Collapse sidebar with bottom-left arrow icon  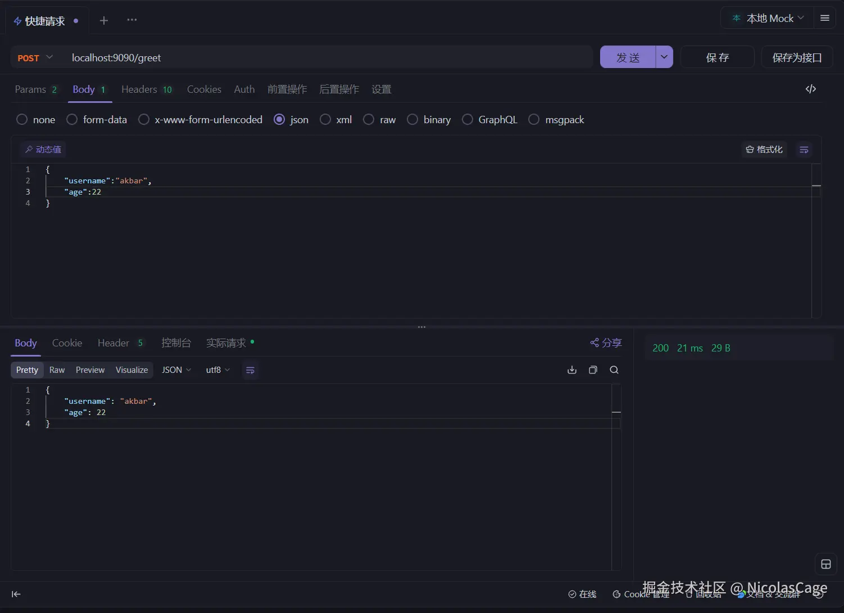click(x=16, y=594)
